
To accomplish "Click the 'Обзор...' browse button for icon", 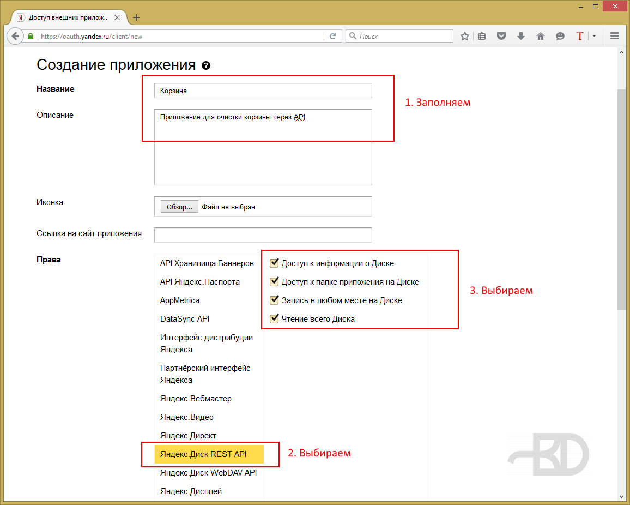I will (179, 207).
